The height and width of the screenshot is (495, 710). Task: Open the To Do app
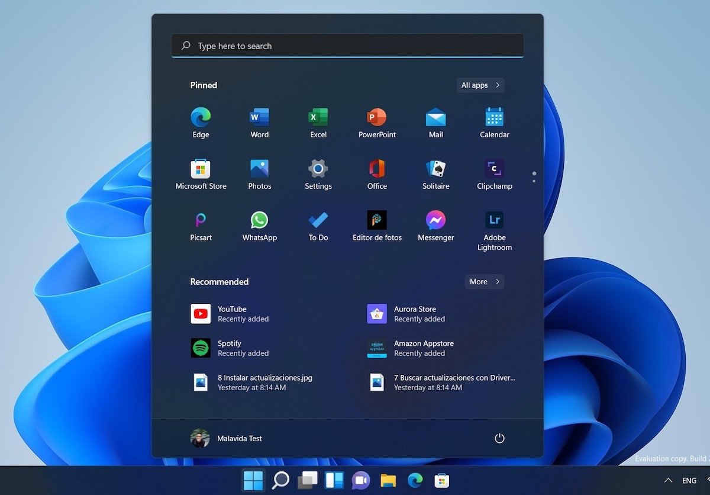318,226
